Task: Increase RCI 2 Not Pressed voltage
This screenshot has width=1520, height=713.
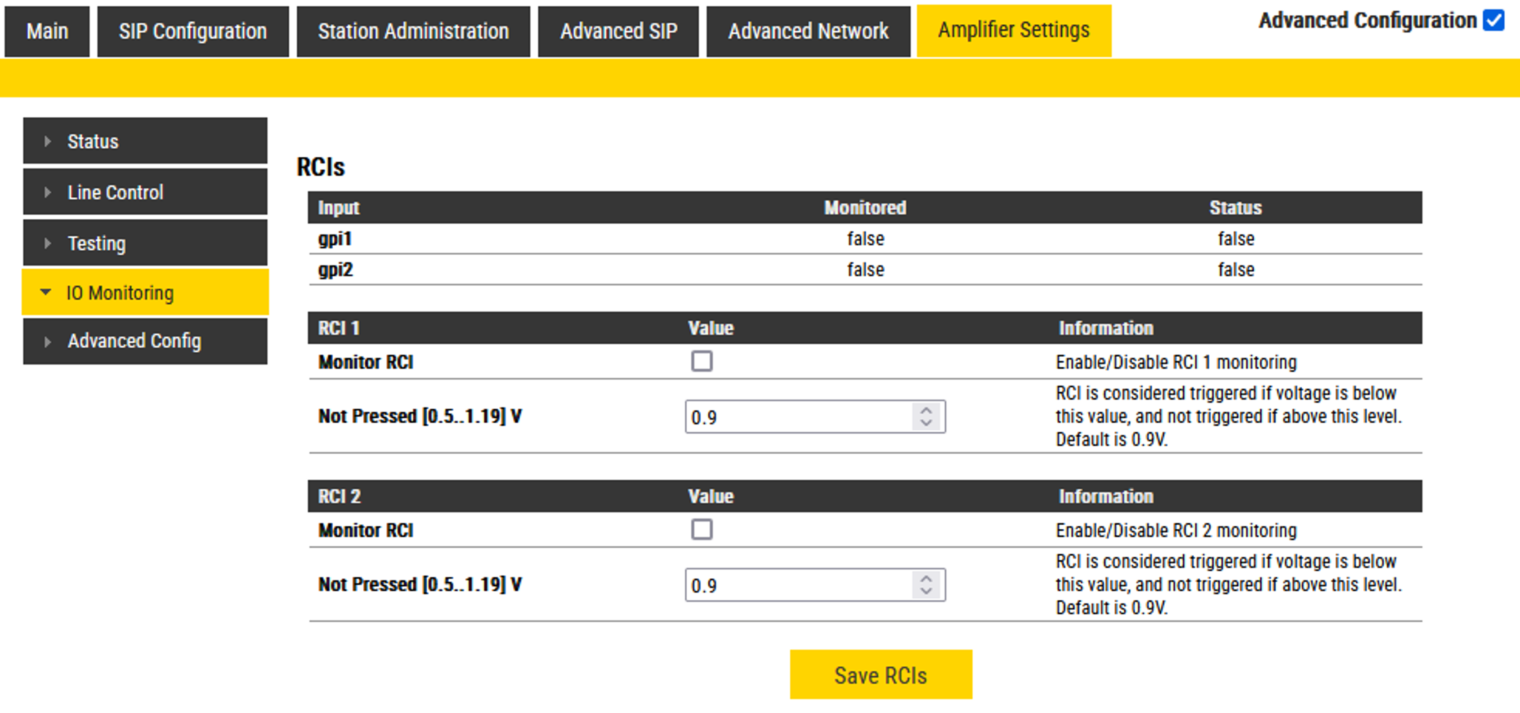Action: coord(926,579)
